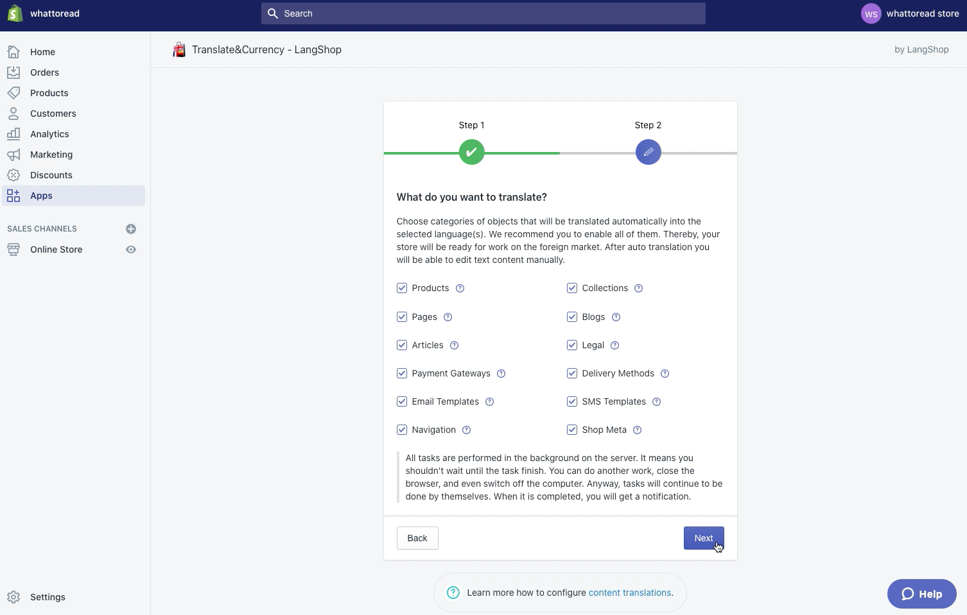Viewport: 967px width, 615px height.
Task: Open help tooltip next to Collections
Action: pos(639,289)
